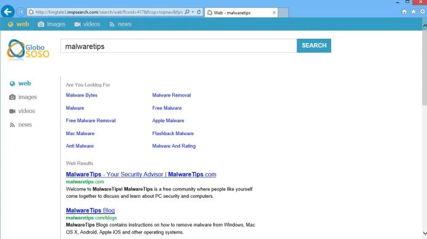Screen dimensions: 427x239
Task: Click the 'Free Malware' suggestion link
Action: coord(167,108)
